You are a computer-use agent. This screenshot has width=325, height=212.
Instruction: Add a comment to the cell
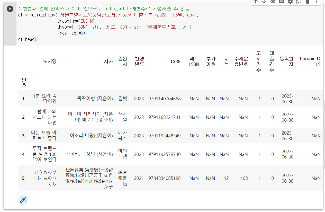tap(282, 2)
